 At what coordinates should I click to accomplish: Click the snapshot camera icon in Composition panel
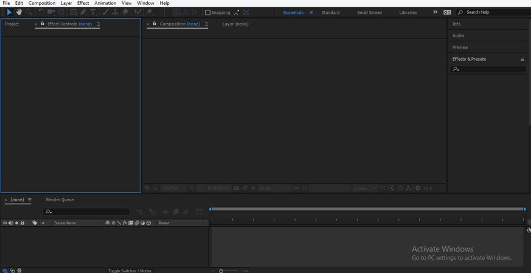pyautogui.click(x=237, y=188)
